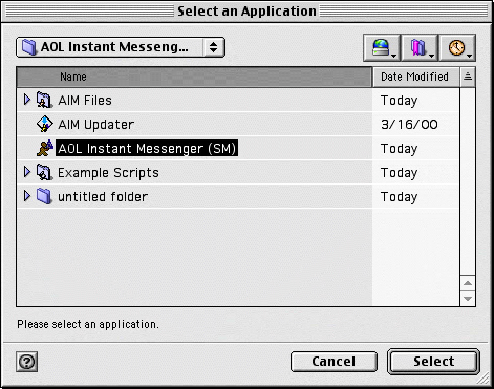Select the AIM Files row
This screenshot has width=494, height=389.
click(238, 100)
